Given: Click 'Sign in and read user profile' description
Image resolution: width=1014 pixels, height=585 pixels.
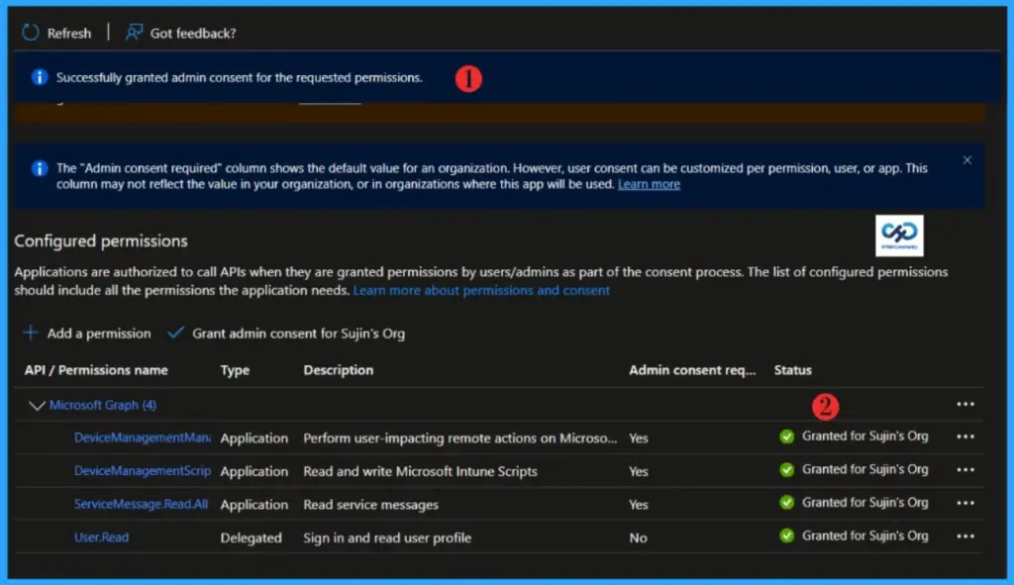Looking at the screenshot, I should (x=387, y=537).
